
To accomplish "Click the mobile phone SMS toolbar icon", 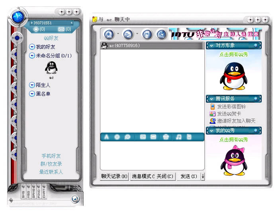I will 147,34.
